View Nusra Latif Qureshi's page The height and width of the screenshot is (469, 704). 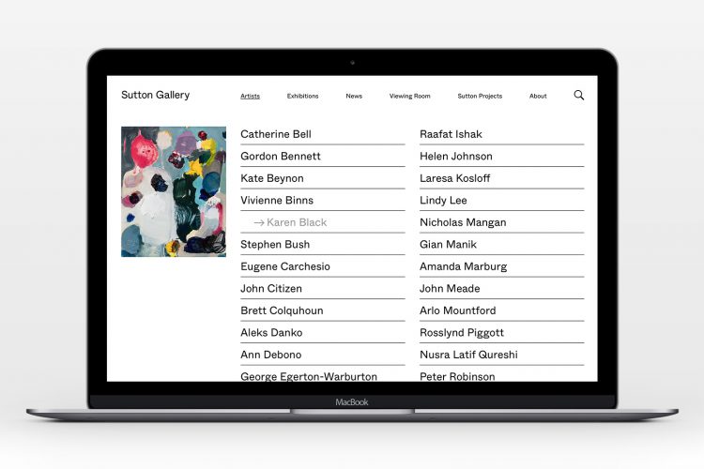coord(468,355)
